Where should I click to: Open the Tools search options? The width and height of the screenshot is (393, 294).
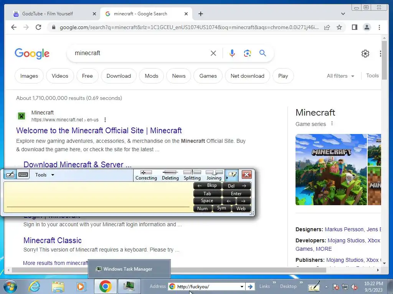372,75
